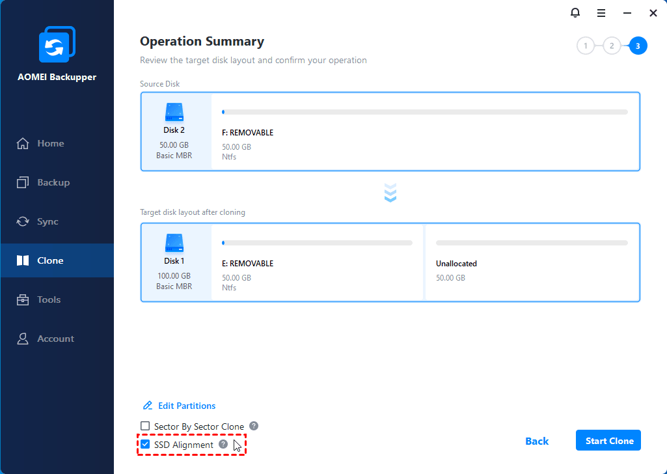
Task: Click the Clone sidebar icon
Action: point(23,260)
